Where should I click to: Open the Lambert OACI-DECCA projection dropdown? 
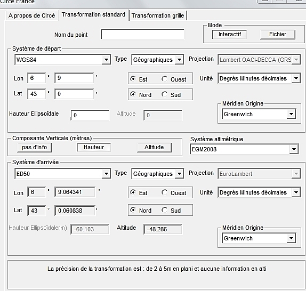click(259, 60)
